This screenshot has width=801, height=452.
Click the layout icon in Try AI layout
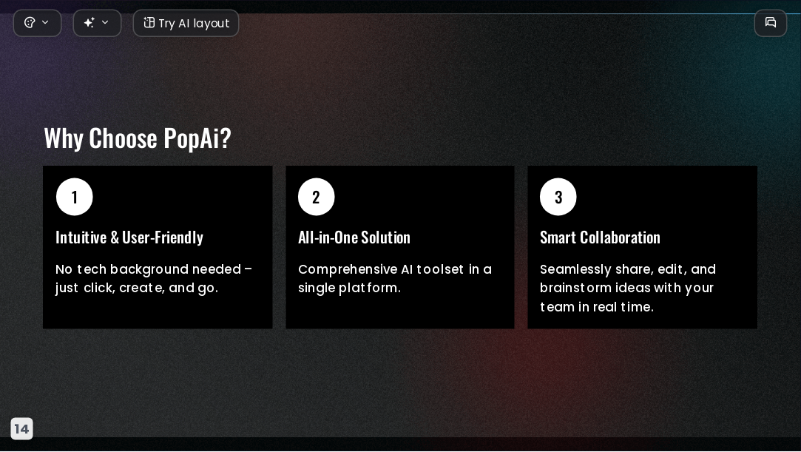coord(149,22)
